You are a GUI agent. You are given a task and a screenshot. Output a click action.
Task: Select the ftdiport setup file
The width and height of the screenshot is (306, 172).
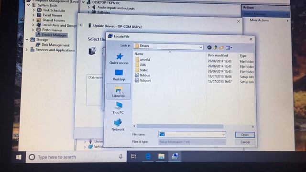143,80
